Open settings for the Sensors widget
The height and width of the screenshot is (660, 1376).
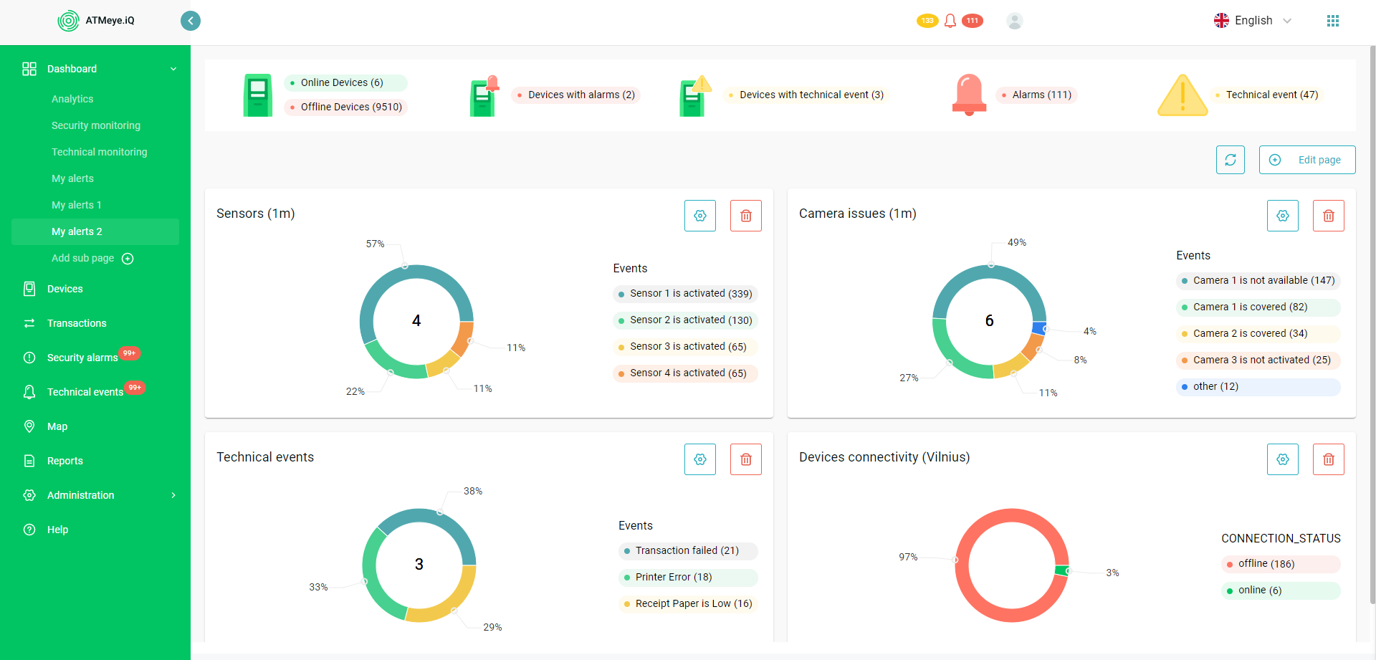pos(700,216)
